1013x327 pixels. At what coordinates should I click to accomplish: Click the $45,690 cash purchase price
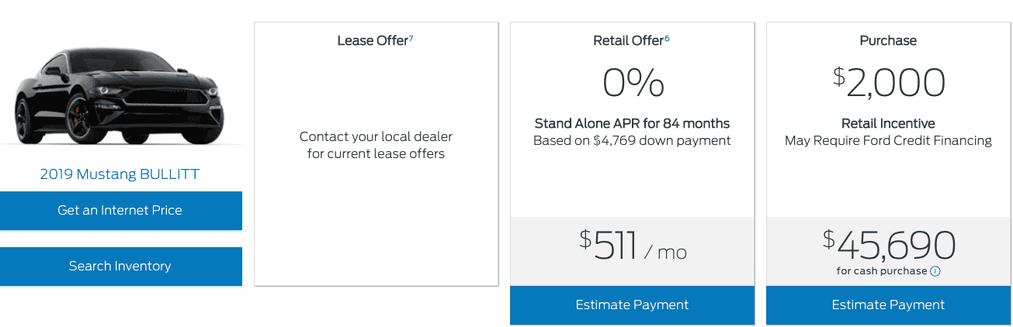(x=888, y=244)
